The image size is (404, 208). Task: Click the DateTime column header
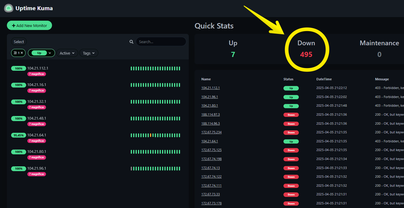(324, 79)
